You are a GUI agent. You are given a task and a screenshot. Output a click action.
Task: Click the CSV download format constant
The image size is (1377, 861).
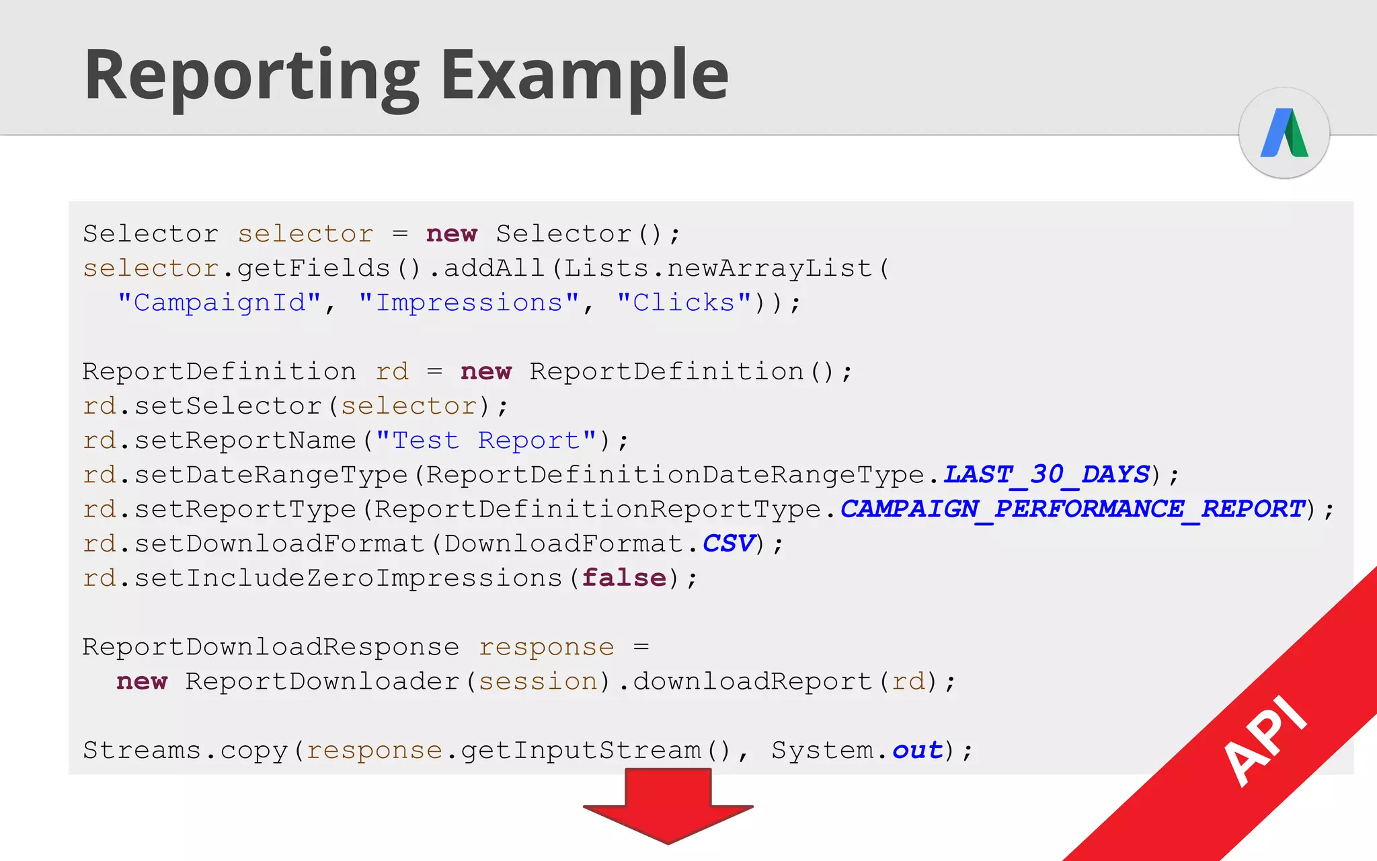pos(729,544)
